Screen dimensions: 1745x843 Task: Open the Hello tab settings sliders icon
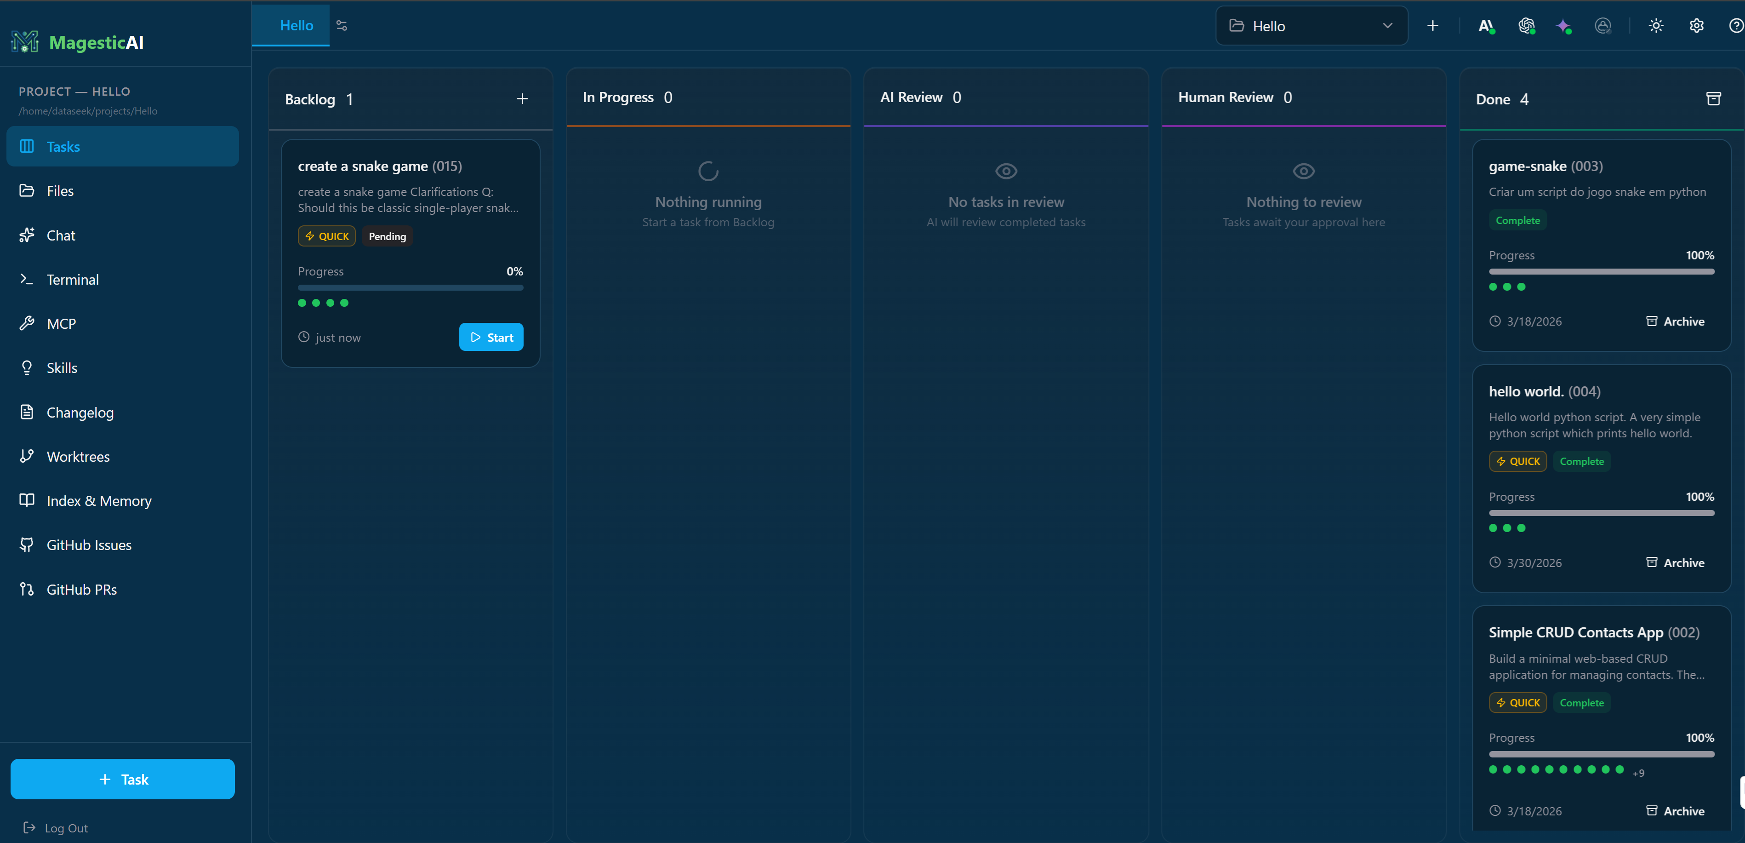342,26
